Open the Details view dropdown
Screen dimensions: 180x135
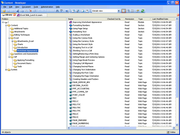[x=119, y=11]
